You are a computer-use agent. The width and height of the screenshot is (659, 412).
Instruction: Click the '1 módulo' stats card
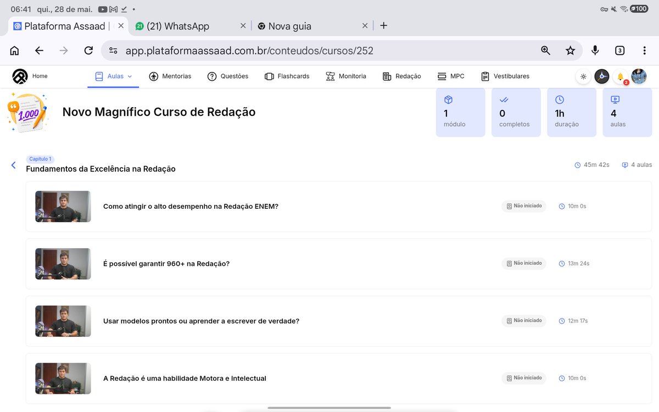461,112
